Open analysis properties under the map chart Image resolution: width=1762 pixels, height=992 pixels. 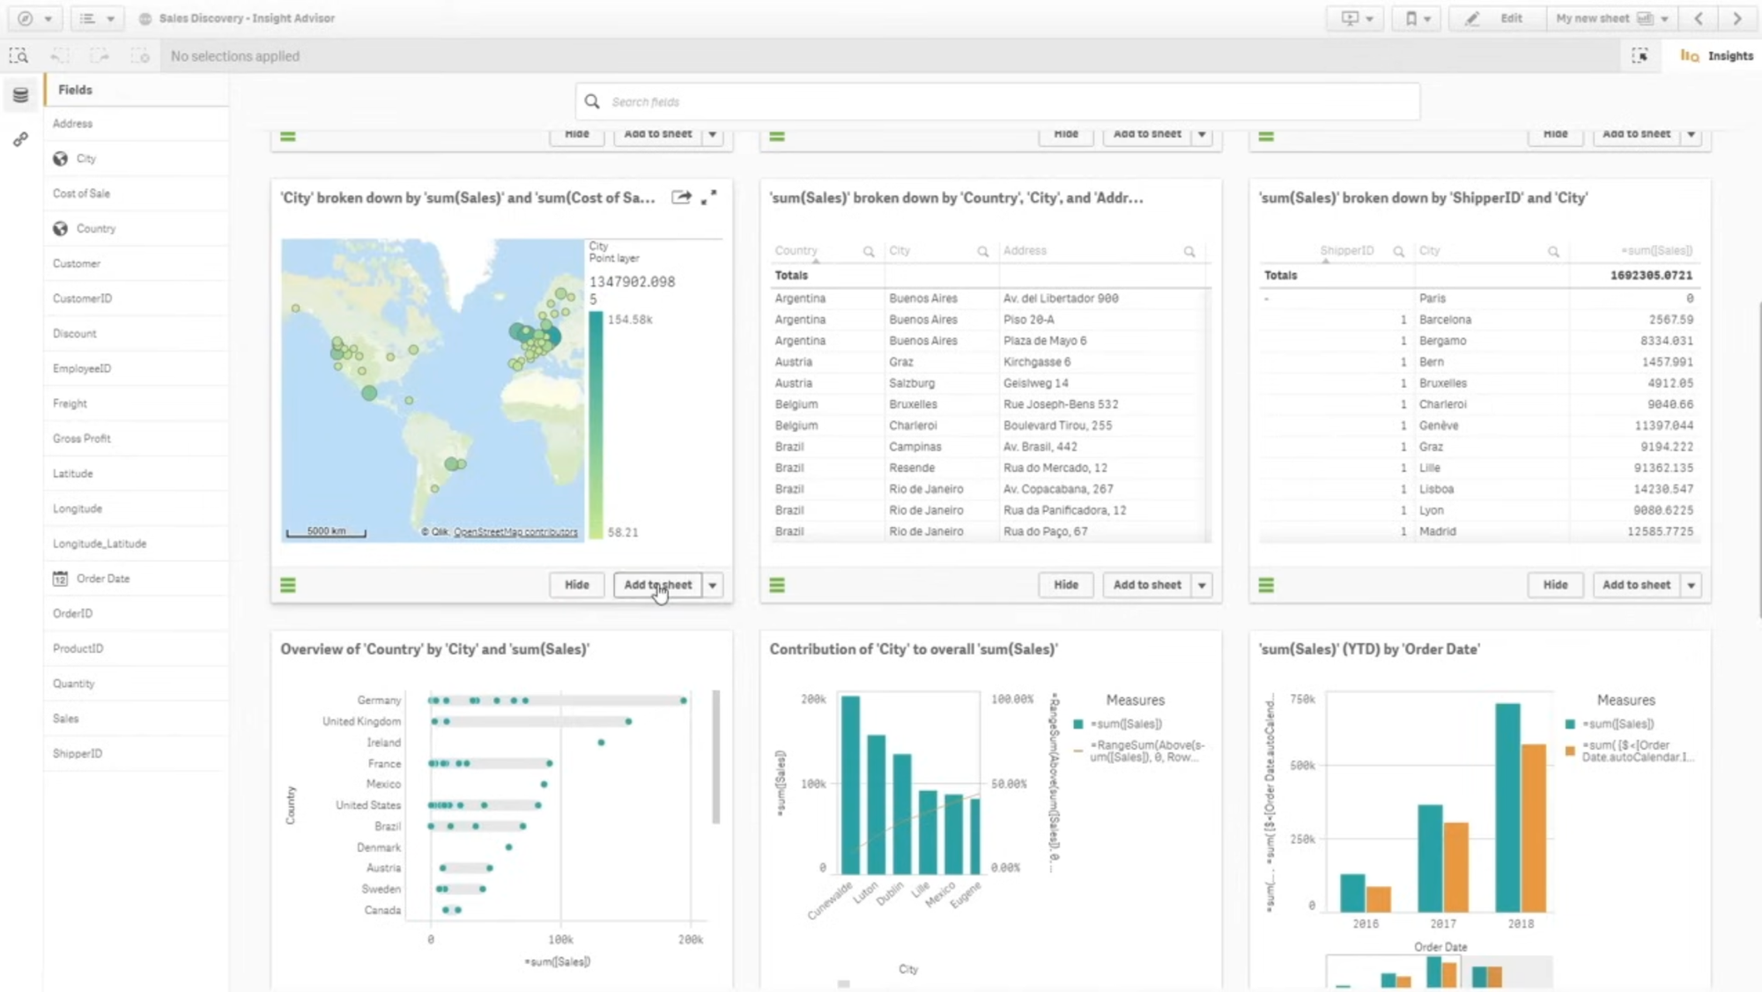288,585
